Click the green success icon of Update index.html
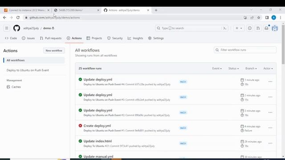This screenshot has height=160, width=285. tap(80, 141)
